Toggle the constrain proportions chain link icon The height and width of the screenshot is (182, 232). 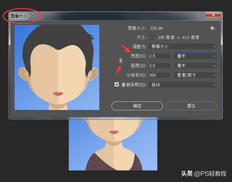tap(121, 61)
